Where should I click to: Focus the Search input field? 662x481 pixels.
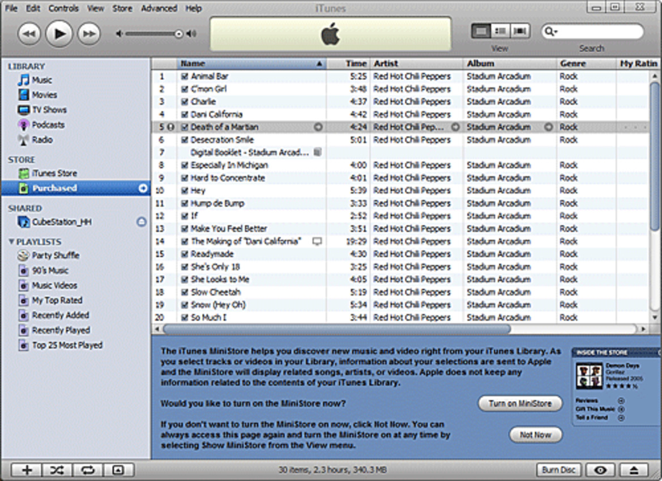[x=592, y=31]
